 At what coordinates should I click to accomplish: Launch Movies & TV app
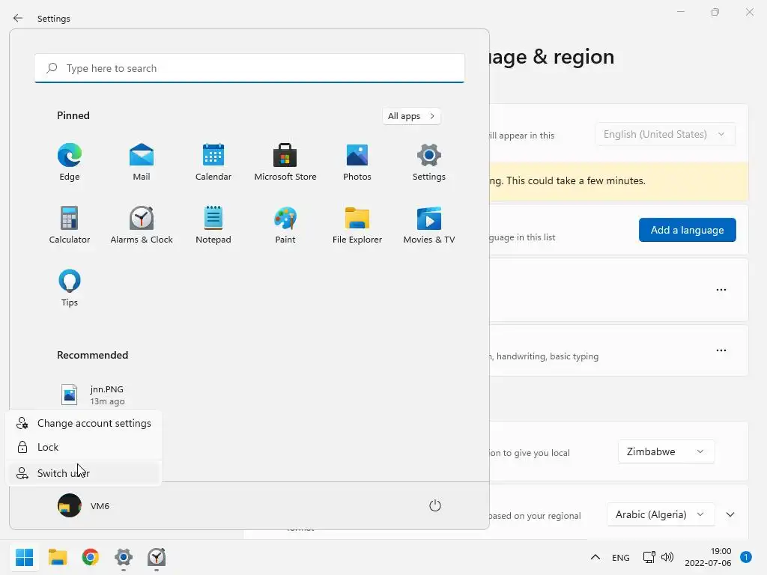tap(429, 225)
